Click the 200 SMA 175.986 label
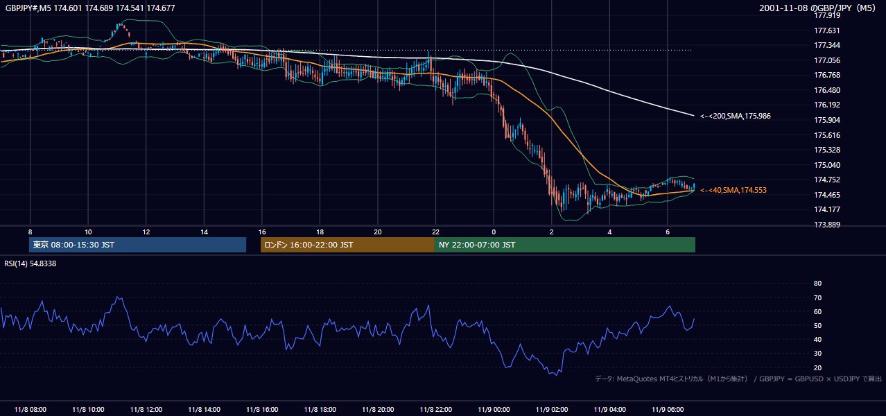The width and height of the screenshot is (886, 416). pyautogui.click(x=736, y=116)
